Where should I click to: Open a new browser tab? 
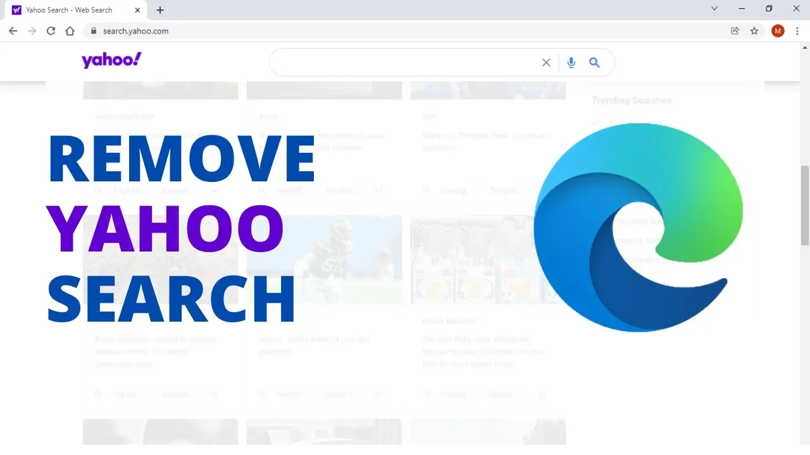[160, 10]
